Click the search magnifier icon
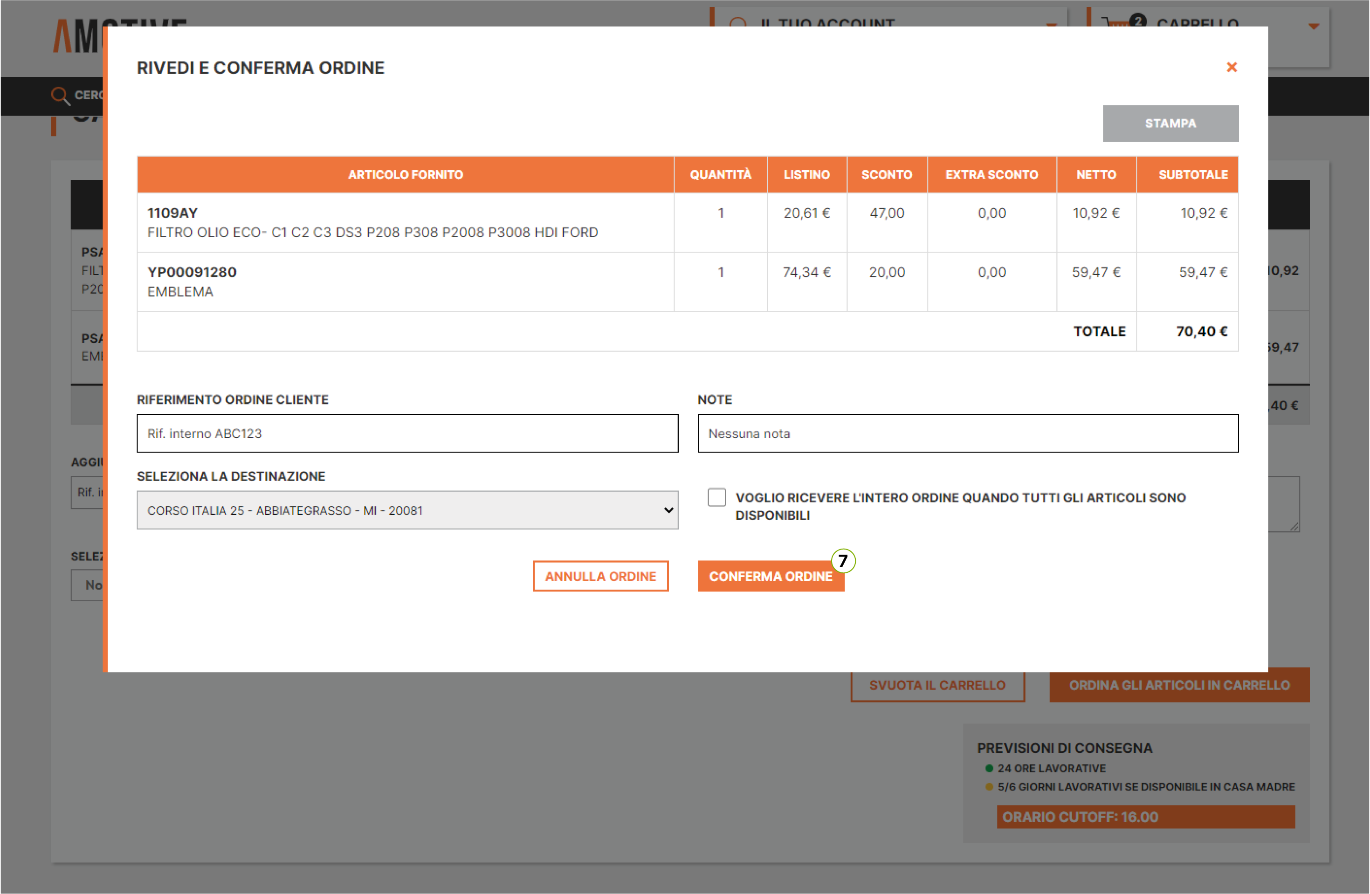This screenshot has height=894, width=1370. click(60, 95)
